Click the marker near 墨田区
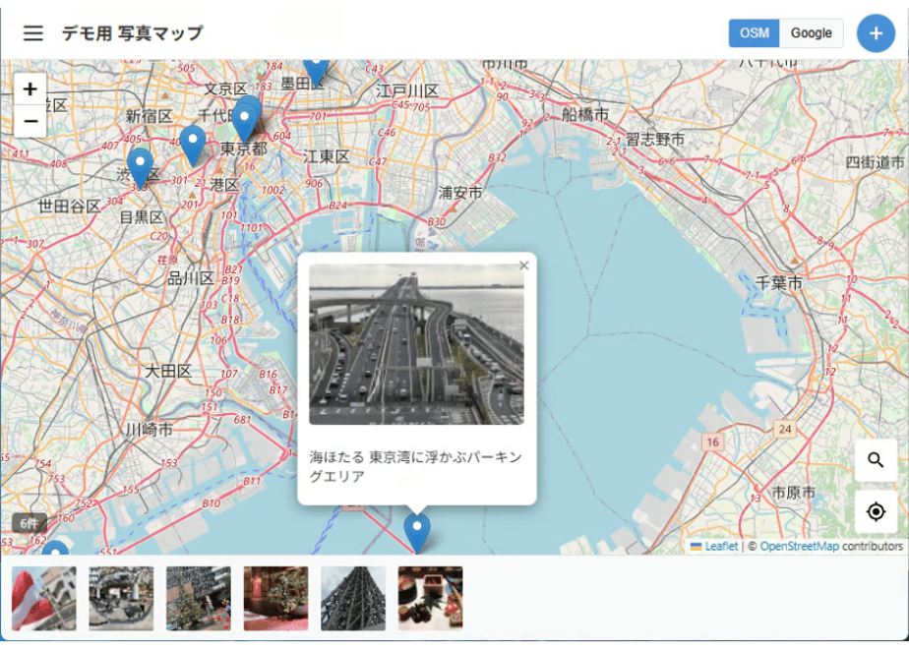Viewport: 909px width, 649px height. pos(316,73)
